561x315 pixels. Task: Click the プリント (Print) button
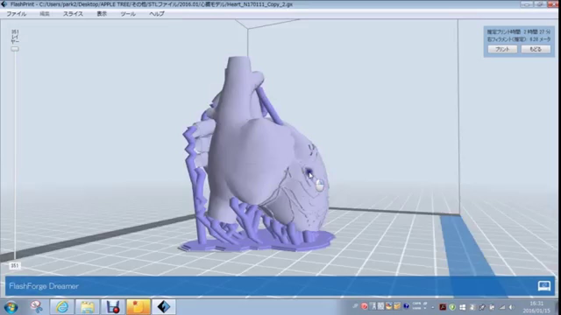(x=502, y=49)
